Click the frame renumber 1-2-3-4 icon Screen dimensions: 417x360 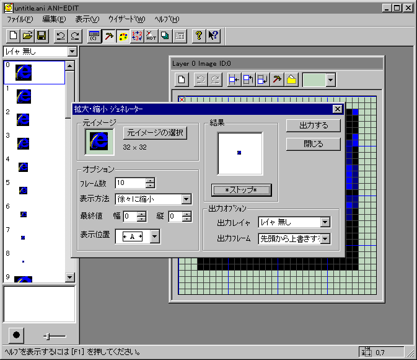137,36
